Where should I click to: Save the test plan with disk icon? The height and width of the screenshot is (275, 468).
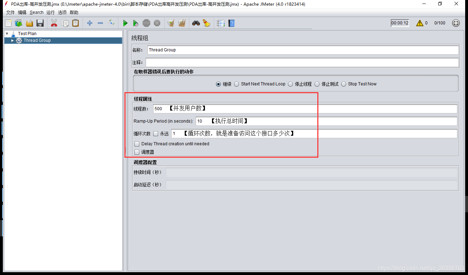tap(40, 23)
